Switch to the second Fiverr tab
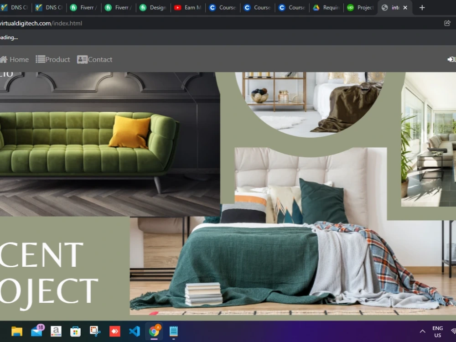Screen dimensions: 456x342 119,8
